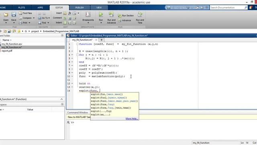Open the Help question mark icon
The height and width of the screenshot is (145, 257).
point(202,8)
